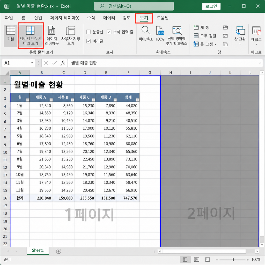Click 선택 영역에 맞게 확대/축소
This screenshot has height=265, width=265.
pyautogui.click(x=176, y=36)
